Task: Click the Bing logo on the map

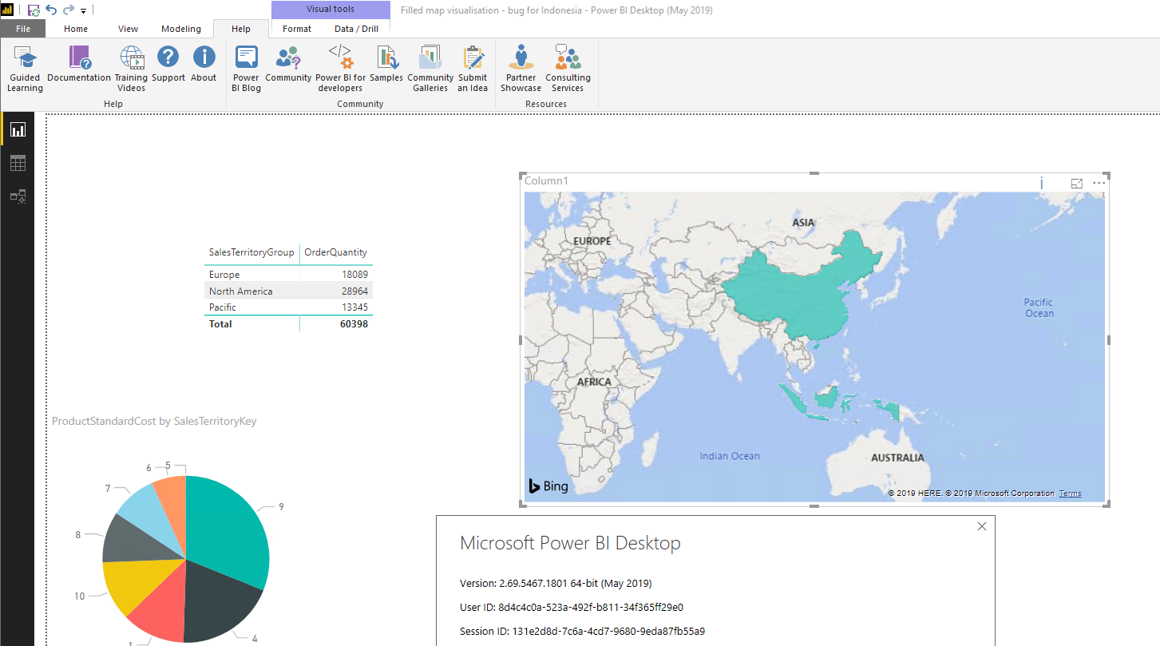Action: pyautogui.click(x=548, y=485)
